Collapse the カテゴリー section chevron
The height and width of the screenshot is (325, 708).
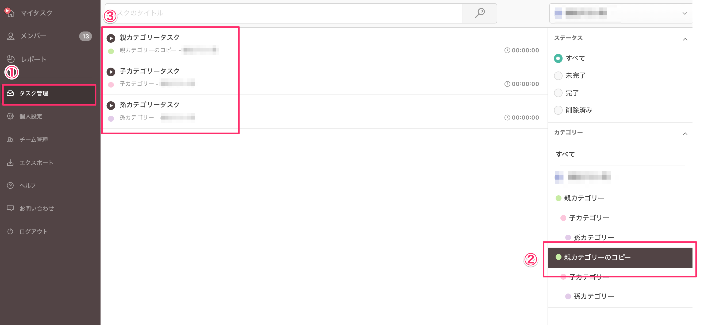point(685,134)
